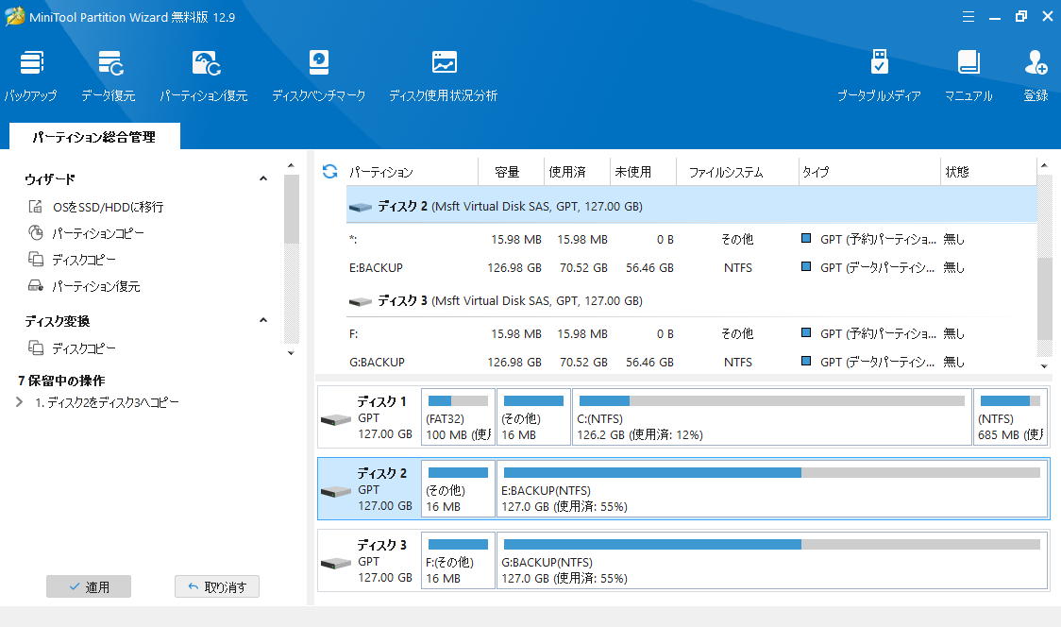Click left panel scrollbar up arrow
Image resolution: width=1061 pixels, height=627 pixels.
coord(291,166)
